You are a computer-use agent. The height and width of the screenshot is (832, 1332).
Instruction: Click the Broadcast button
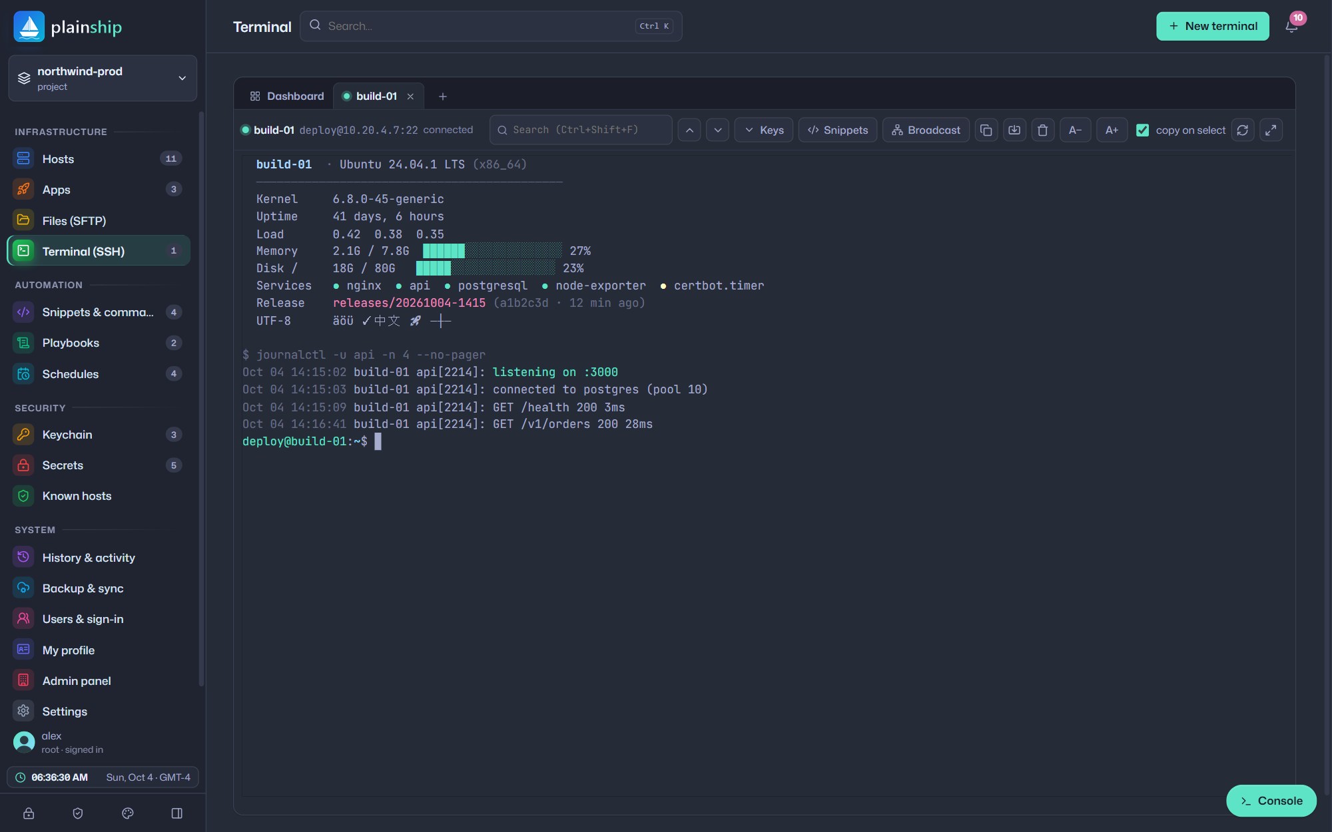pos(926,130)
